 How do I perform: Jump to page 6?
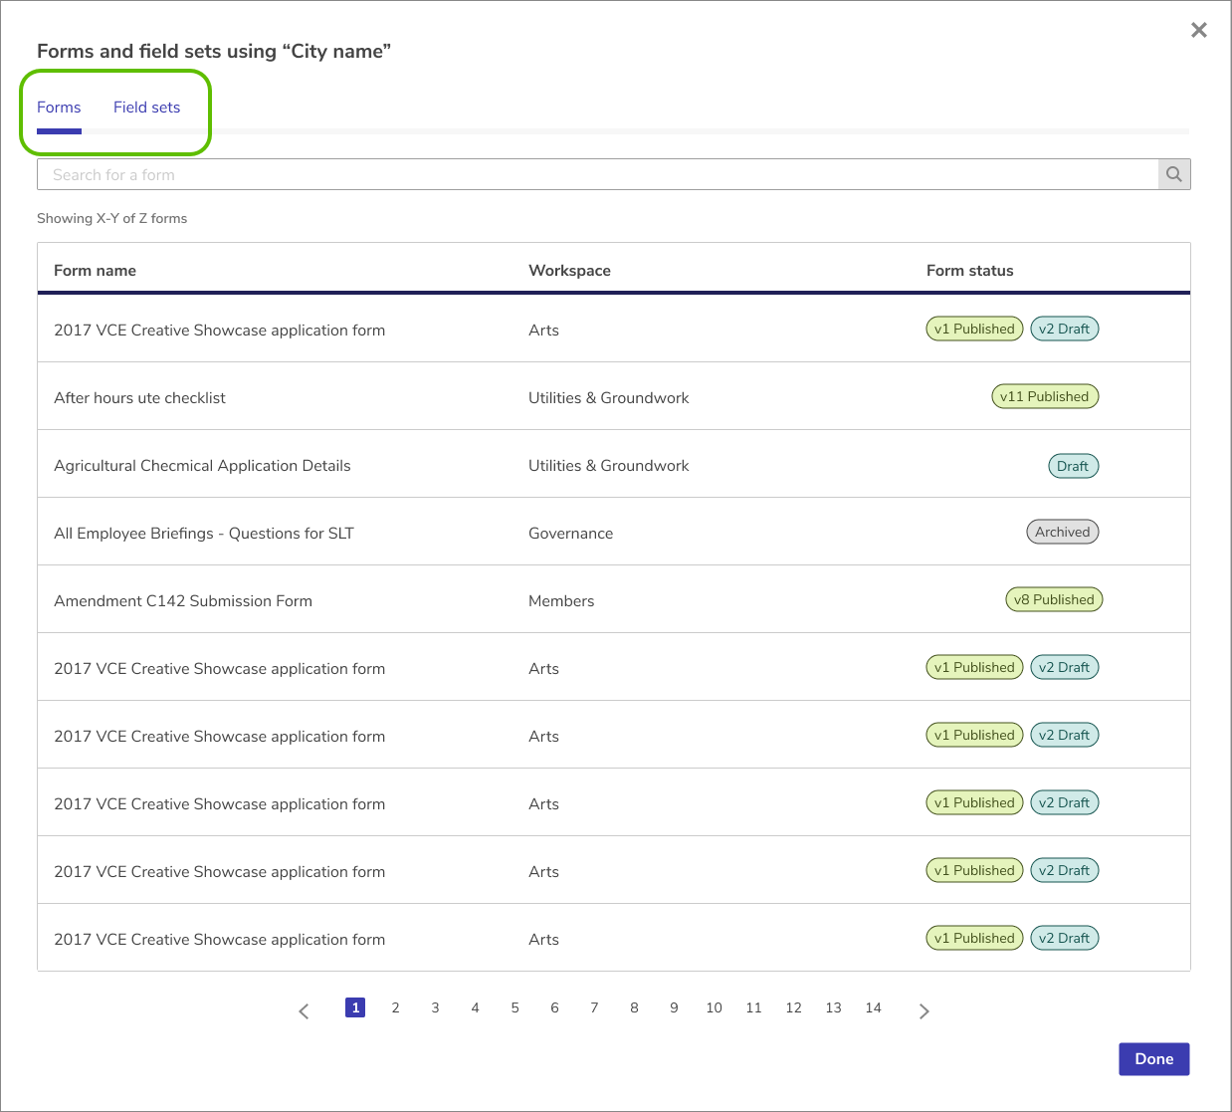[x=554, y=1007]
